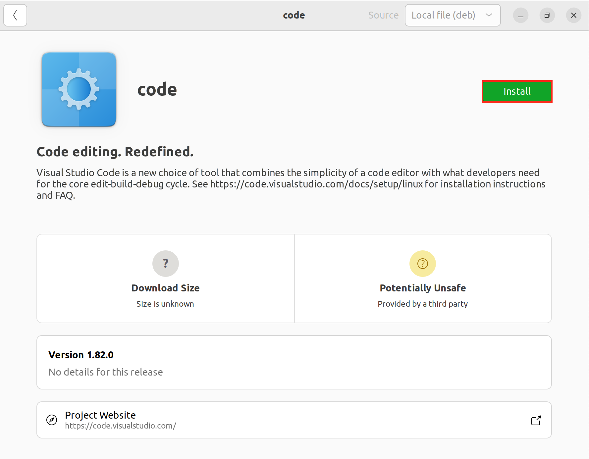The width and height of the screenshot is (589, 459).
Task: Minimize the Software window
Action: (x=521, y=16)
